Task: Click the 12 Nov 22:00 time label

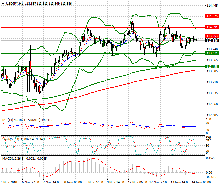Action: pos(159,182)
